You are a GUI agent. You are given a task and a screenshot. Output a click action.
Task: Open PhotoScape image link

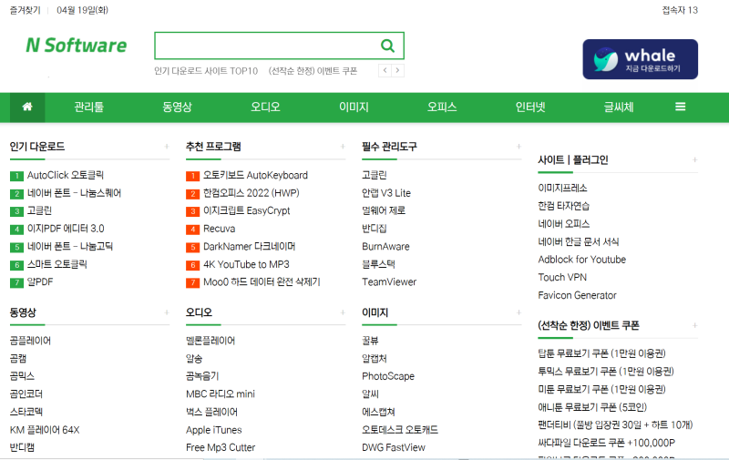point(388,376)
